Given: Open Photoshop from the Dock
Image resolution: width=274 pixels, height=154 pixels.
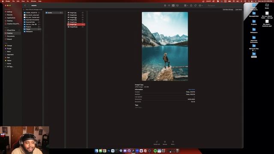Looking at the screenshot, I should 109,151.
